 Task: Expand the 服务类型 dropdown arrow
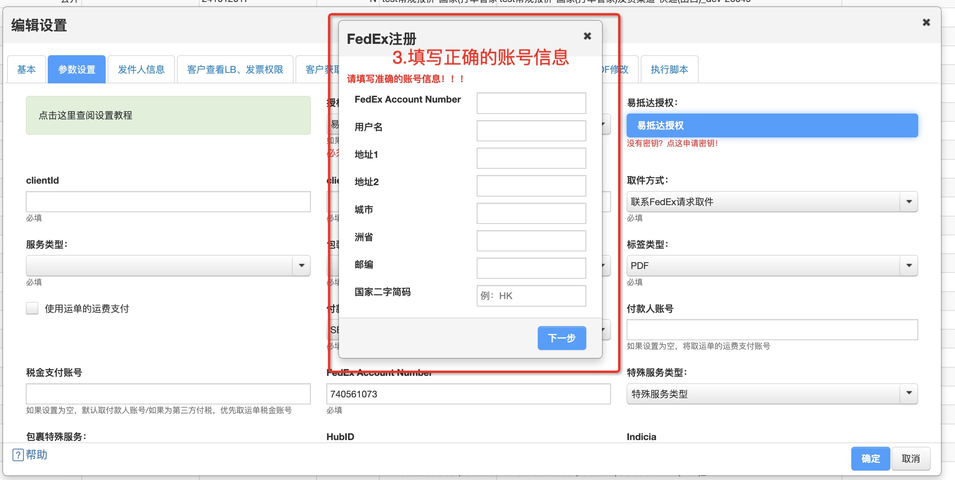pos(301,265)
